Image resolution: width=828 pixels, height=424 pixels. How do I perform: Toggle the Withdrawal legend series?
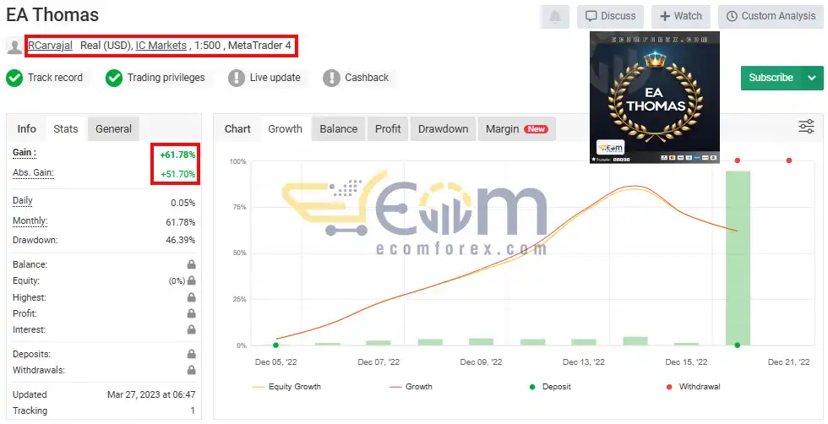point(694,387)
